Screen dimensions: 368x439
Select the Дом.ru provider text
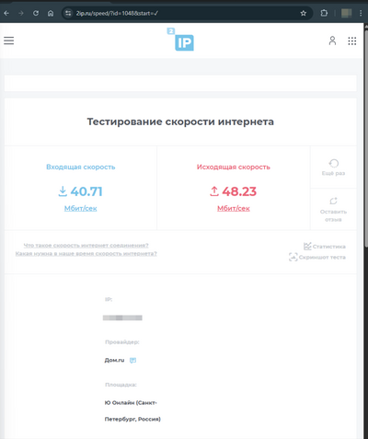click(x=114, y=360)
